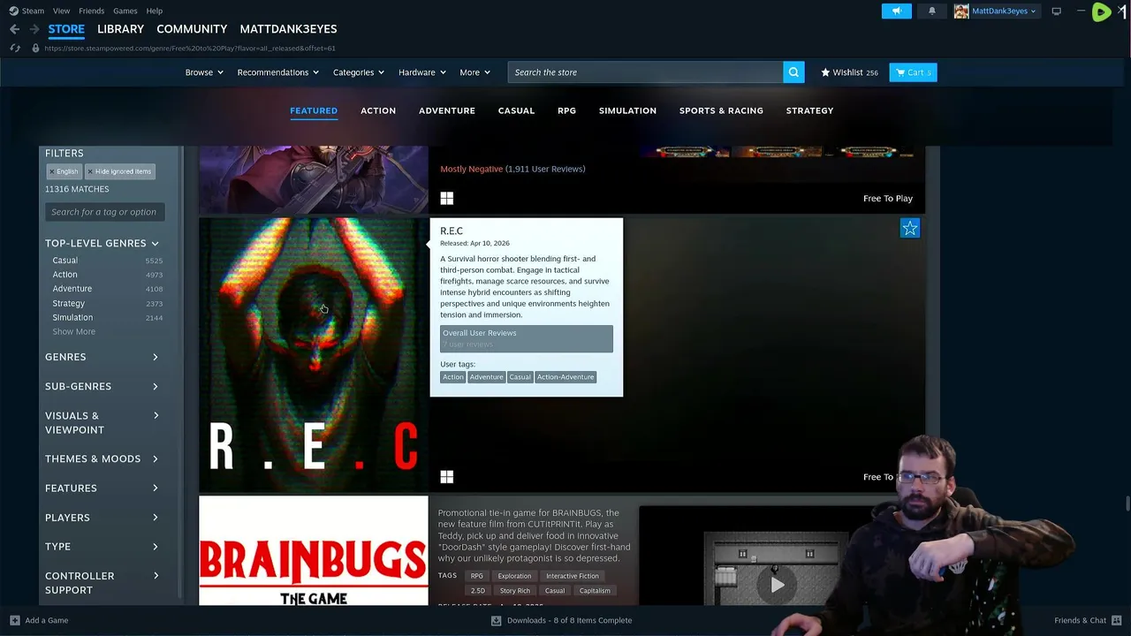Open Downloads from the status bar

[562, 620]
